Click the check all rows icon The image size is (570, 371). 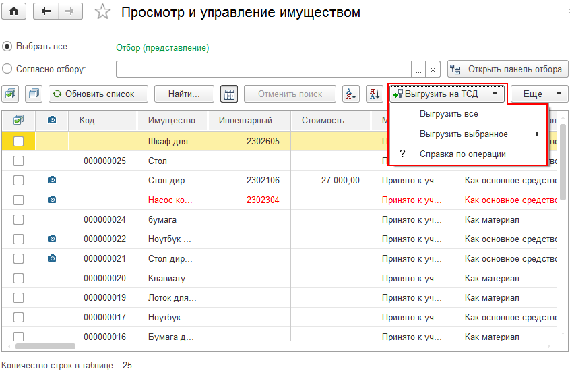click(x=13, y=94)
